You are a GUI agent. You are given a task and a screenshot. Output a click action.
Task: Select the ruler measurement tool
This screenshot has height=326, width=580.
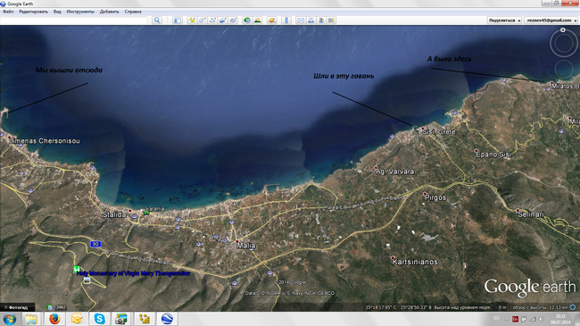point(286,21)
